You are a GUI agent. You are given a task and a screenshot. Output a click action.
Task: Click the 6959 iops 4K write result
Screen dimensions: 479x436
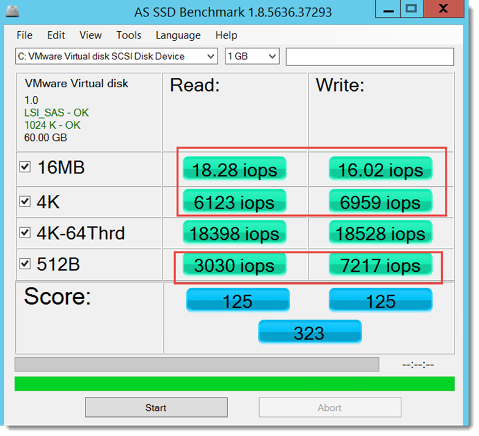pyautogui.click(x=380, y=202)
